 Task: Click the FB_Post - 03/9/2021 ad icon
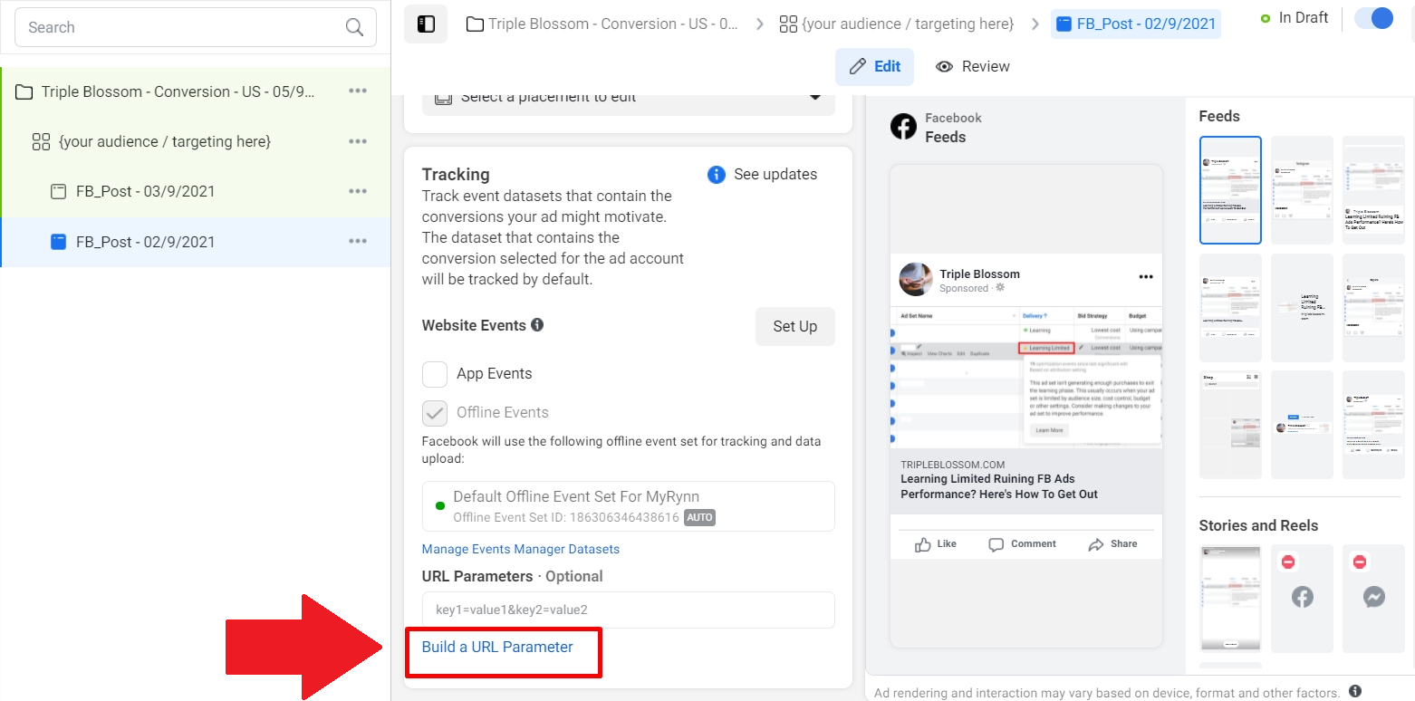coord(58,191)
